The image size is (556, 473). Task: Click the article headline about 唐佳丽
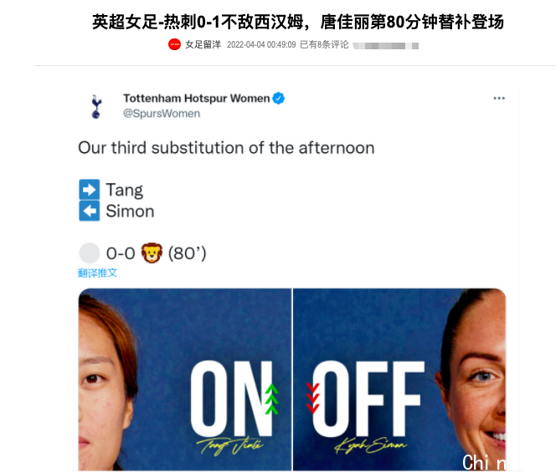pyautogui.click(x=298, y=22)
